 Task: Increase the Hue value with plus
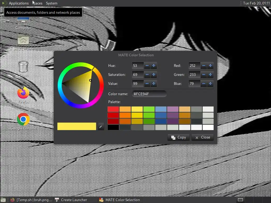click(x=154, y=66)
